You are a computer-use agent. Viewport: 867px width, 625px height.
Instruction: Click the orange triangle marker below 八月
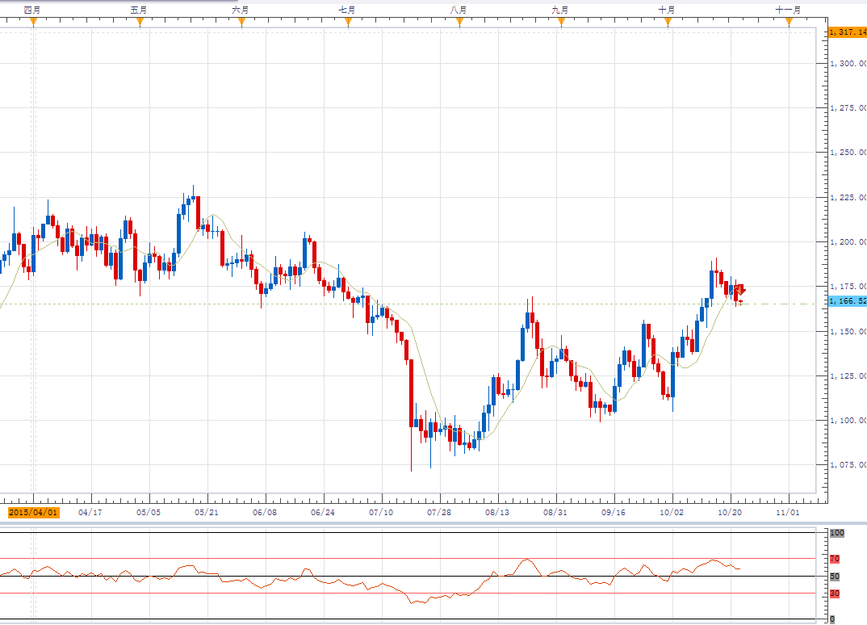click(459, 22)
